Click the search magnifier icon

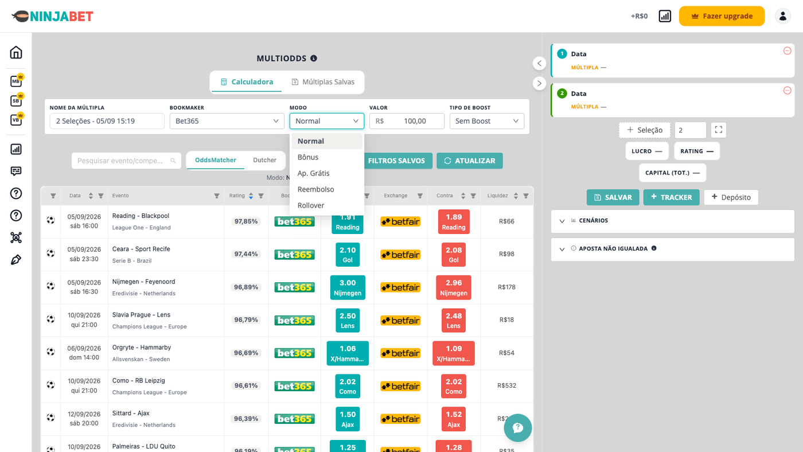click(x=173, y=161)
